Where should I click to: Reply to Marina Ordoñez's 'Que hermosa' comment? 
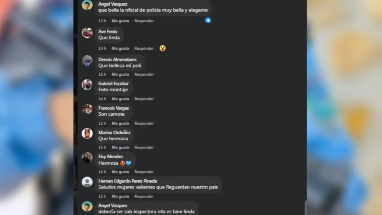tap(144, 147)
